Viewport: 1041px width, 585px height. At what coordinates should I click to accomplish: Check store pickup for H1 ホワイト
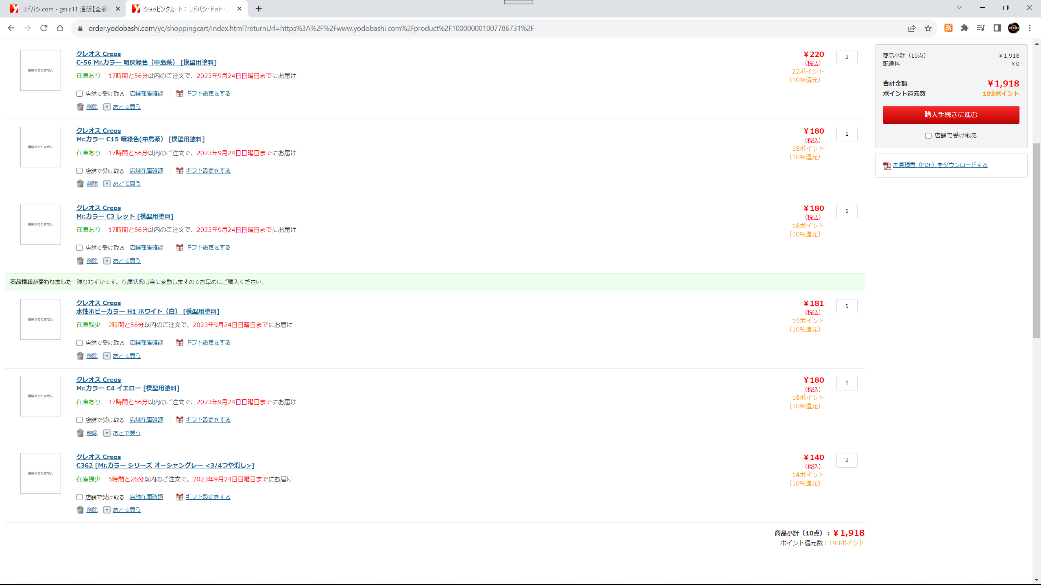(80, 343)
